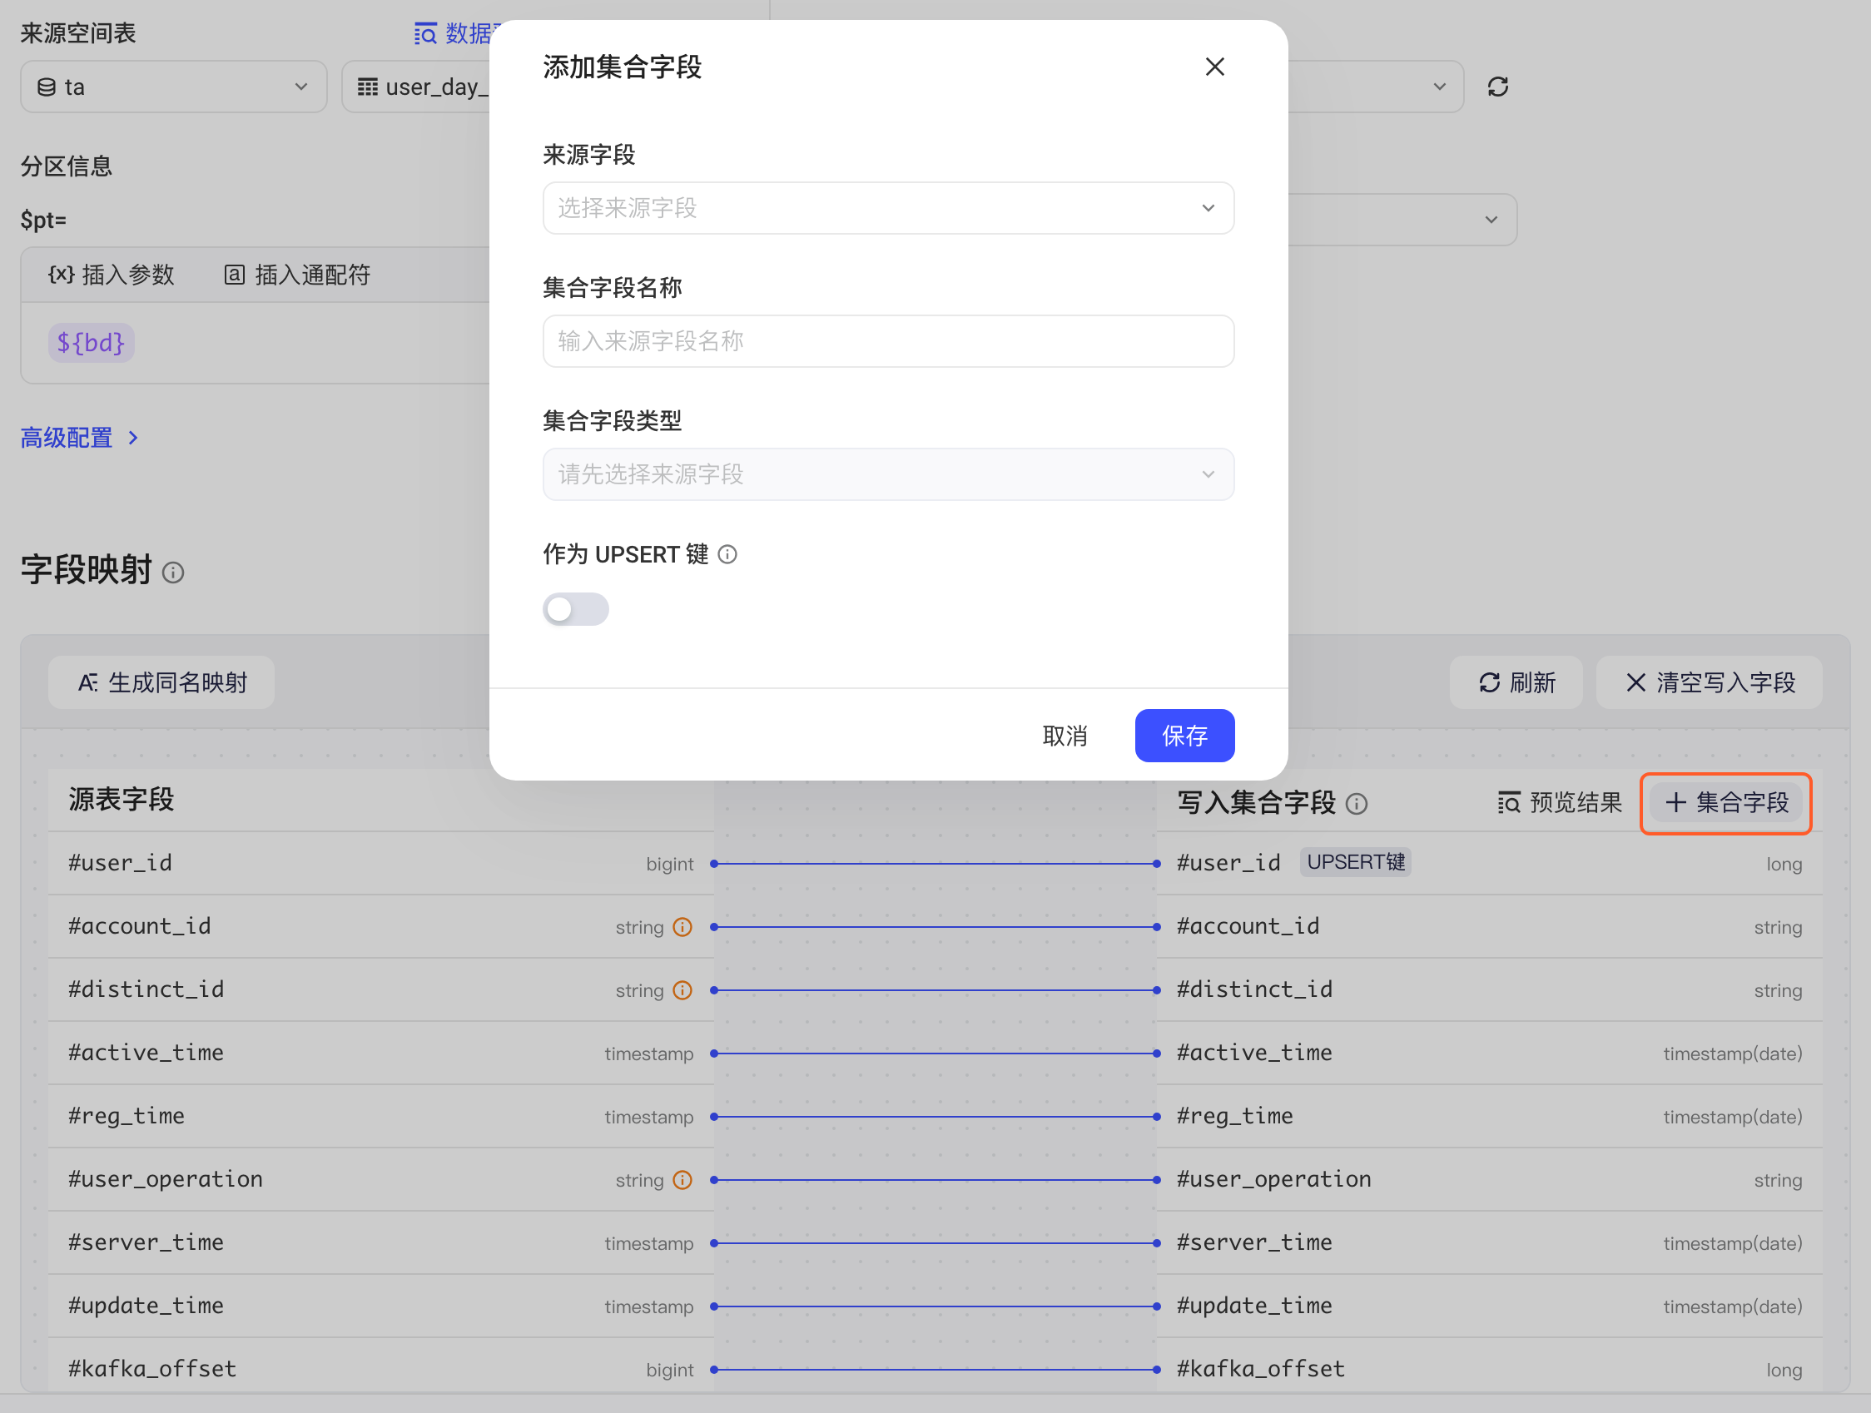The width and height of the screenshot is (1871, 1413).
Task: Open the ta source space dropdown
Action: click(x=173, y=87)
